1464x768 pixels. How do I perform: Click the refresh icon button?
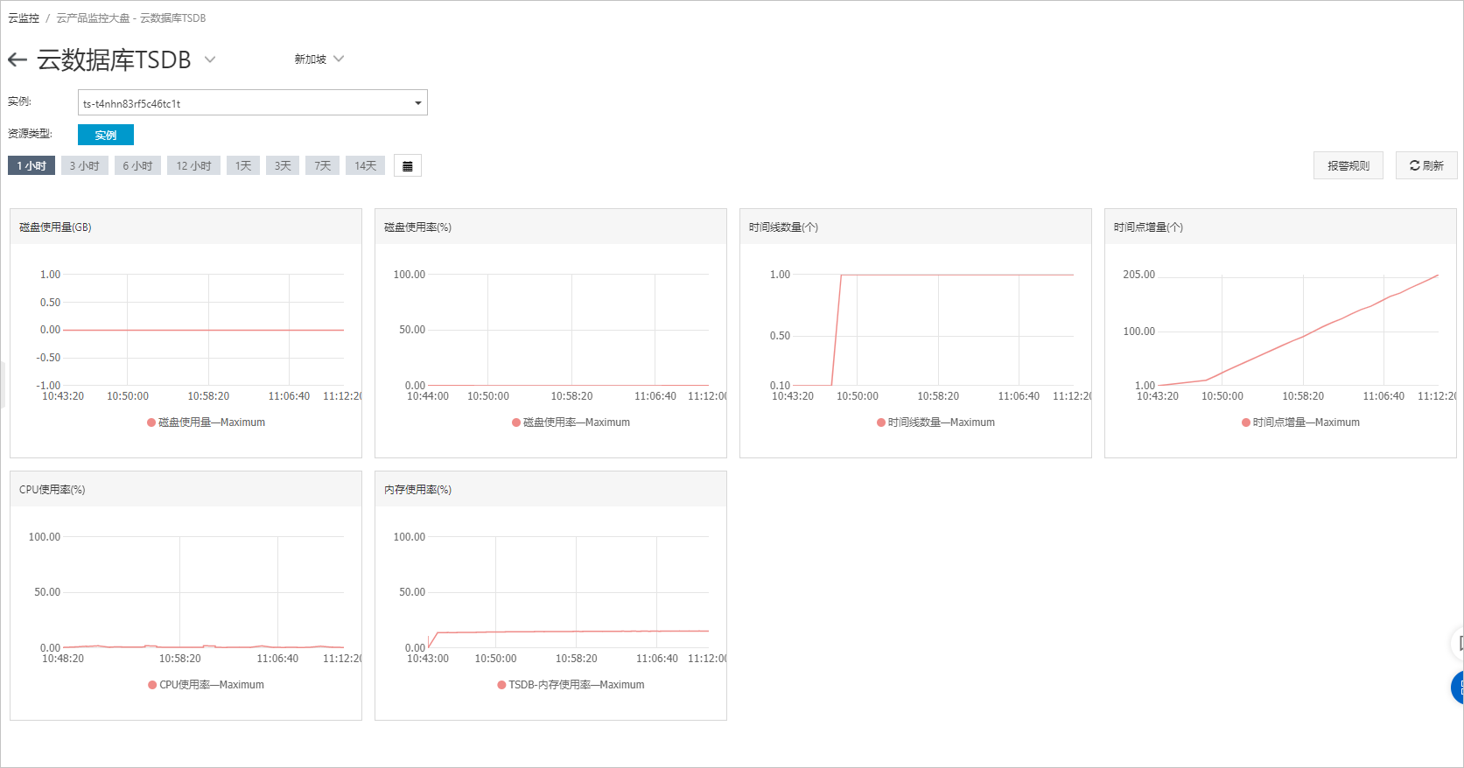pyautogui.click(x=1426, y=165)
